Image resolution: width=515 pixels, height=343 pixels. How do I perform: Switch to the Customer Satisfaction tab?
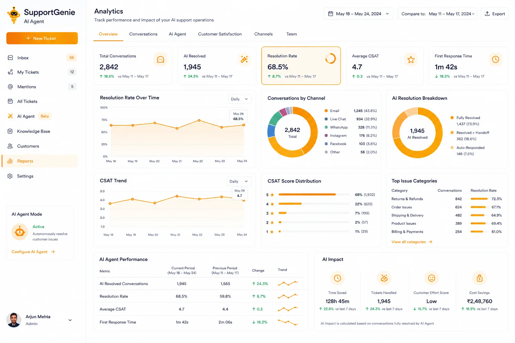[x=220, y=34]
